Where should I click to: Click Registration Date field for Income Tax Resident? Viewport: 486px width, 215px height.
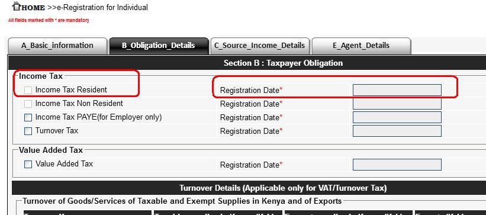click(397, 90)
